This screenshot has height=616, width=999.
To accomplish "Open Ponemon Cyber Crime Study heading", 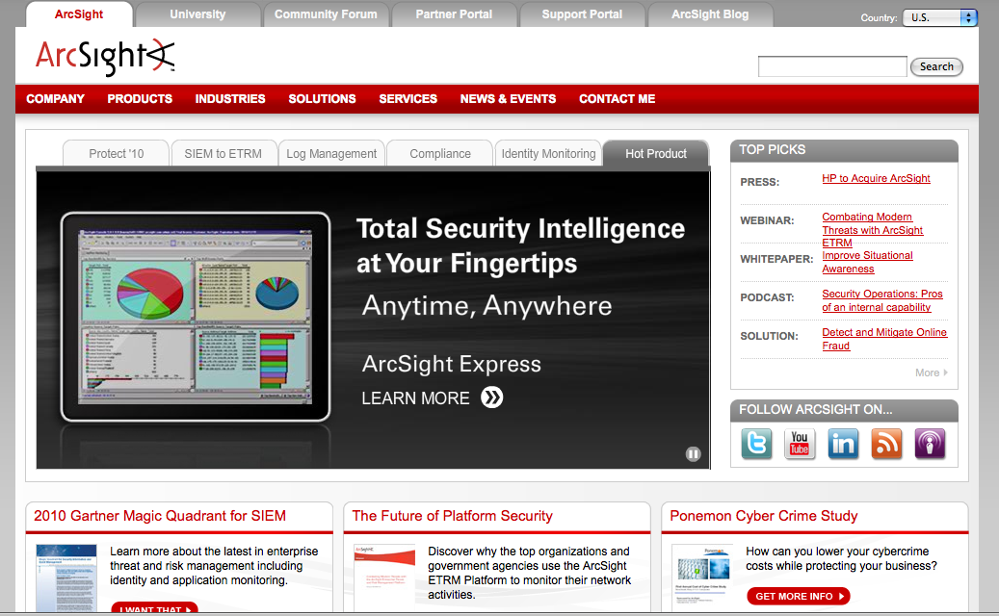I will point(764,516).
